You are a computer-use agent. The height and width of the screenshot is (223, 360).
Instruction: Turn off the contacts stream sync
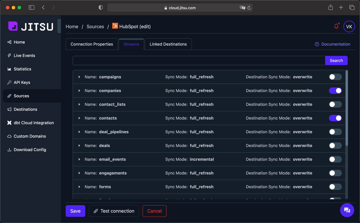335,118
